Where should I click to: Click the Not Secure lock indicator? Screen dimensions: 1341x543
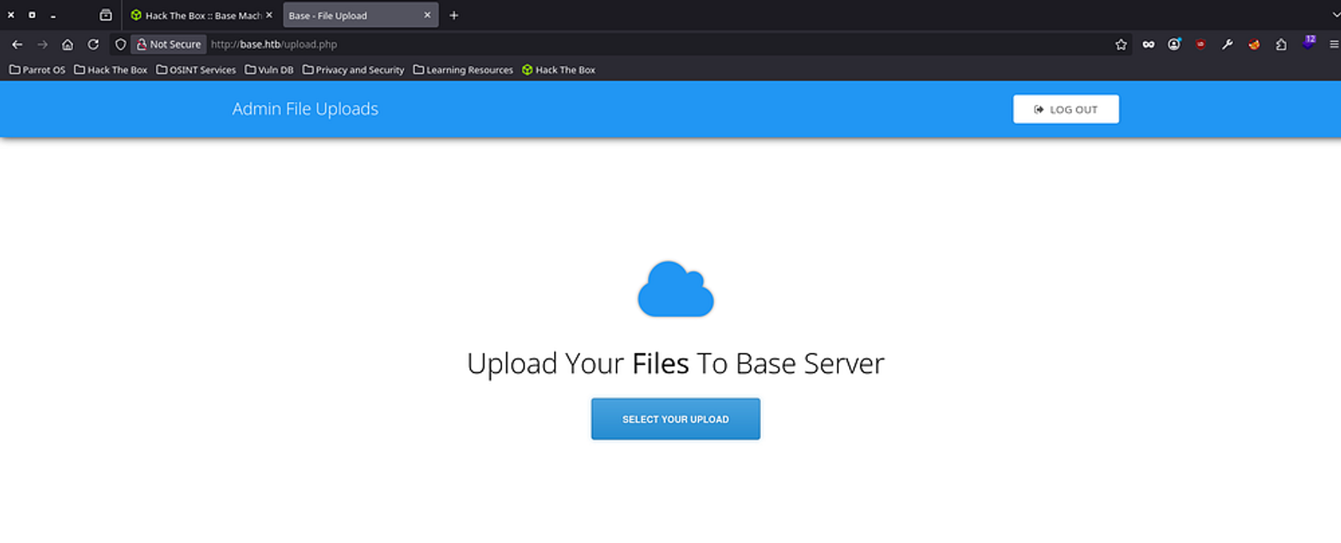tap(169, 44)
